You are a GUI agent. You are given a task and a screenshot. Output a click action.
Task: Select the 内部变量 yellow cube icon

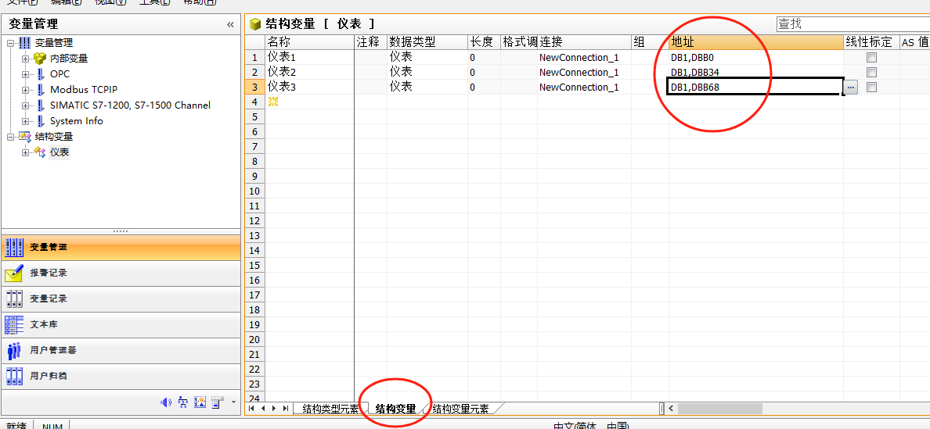coord(40,59)
